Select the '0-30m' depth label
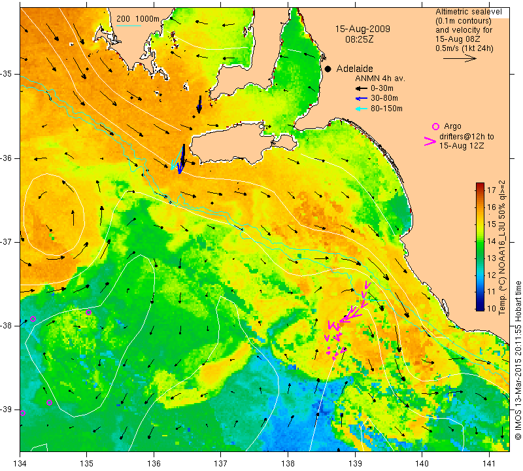This screenshot has width=523, height=471. 382,88
